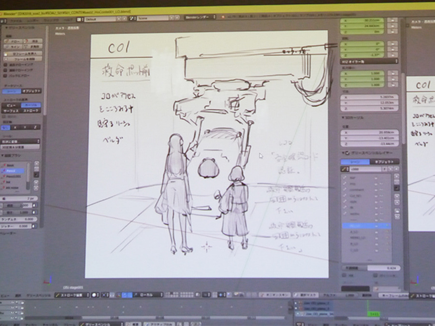The image size is (435, 326).
Task: Choose Cursor stroke placement option
Action: [x=30, y=104]
